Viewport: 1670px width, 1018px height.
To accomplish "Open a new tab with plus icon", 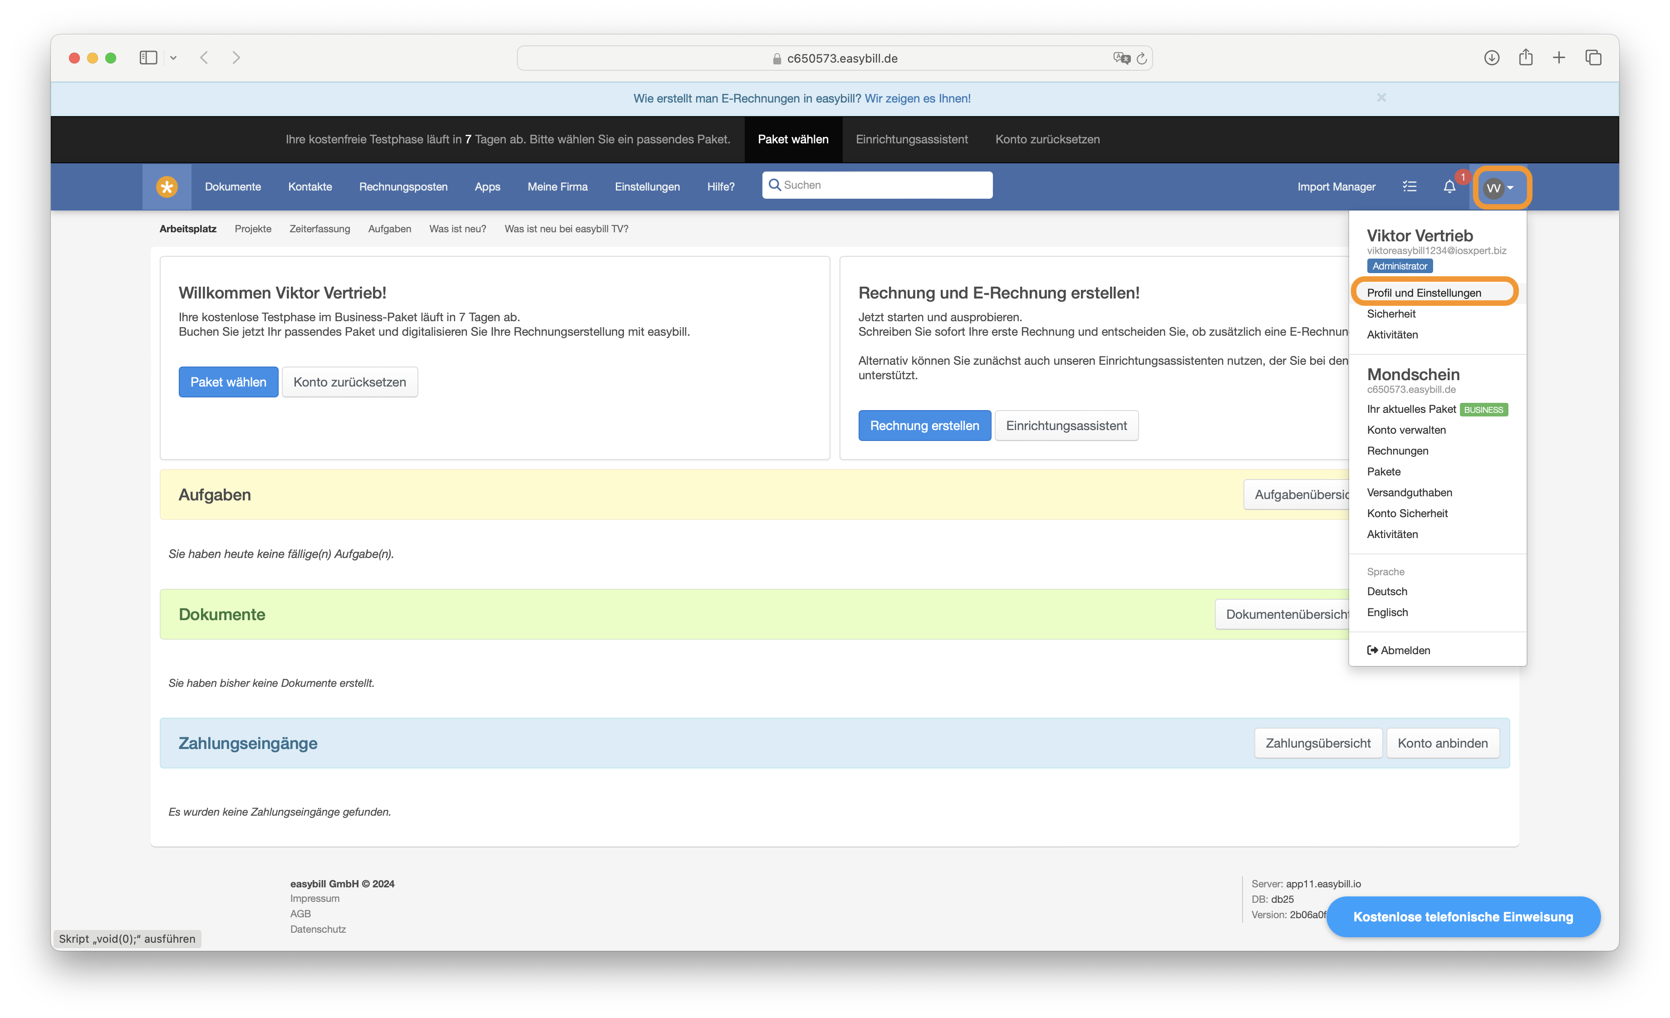I will click(x=1559, y=58).
